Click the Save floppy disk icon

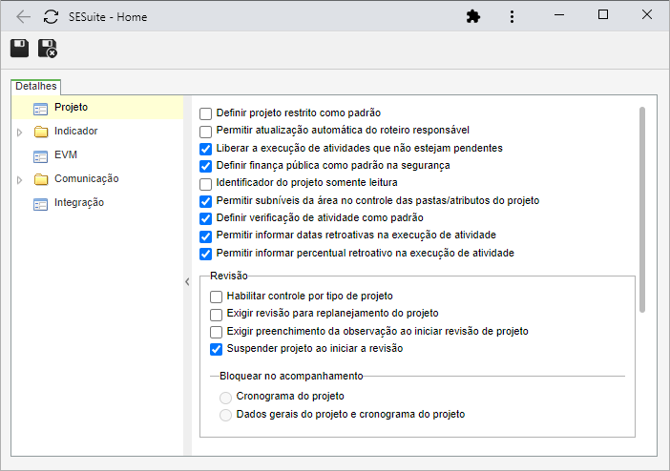[x=20, y=49]
